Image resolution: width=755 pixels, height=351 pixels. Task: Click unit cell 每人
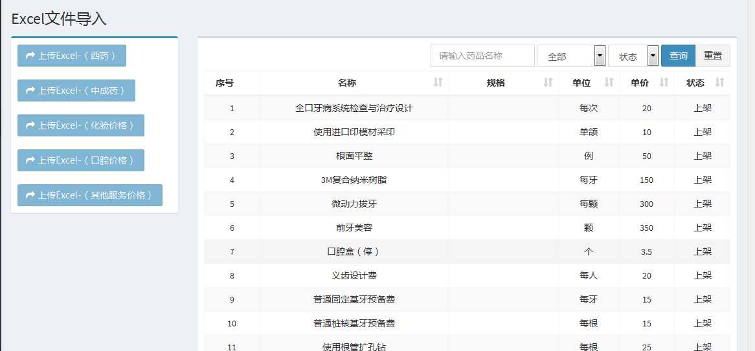[589, 276]
